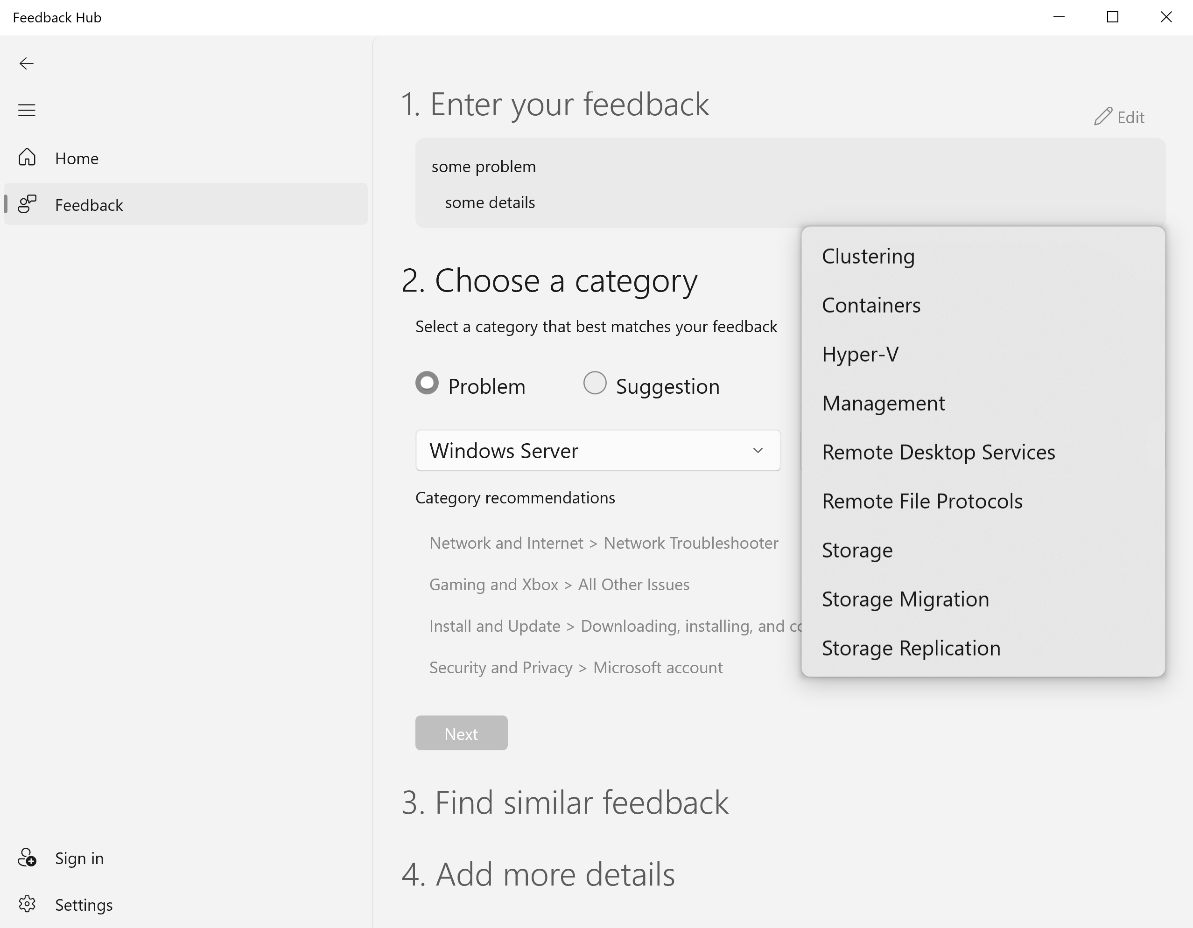Click the 'some problem' feedback title text
Image resolution: width=1193 pixels, height=928 pixels.
[x=484, y=167]
